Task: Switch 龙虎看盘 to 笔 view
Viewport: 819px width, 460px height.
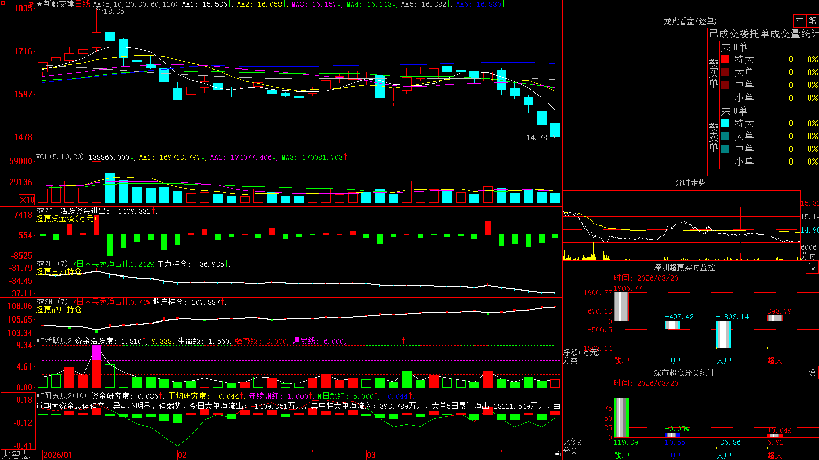Action: click(812, 20)
